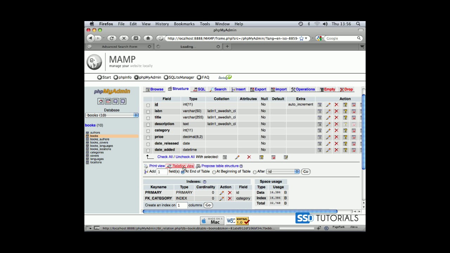This screenshot has height=253, width=450.
Task: Edit the PRIMARY index pencil icon
Action: point(221,193)
